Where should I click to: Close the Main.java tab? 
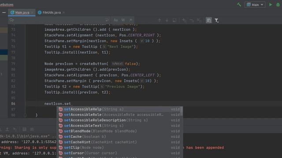point(32,13)
